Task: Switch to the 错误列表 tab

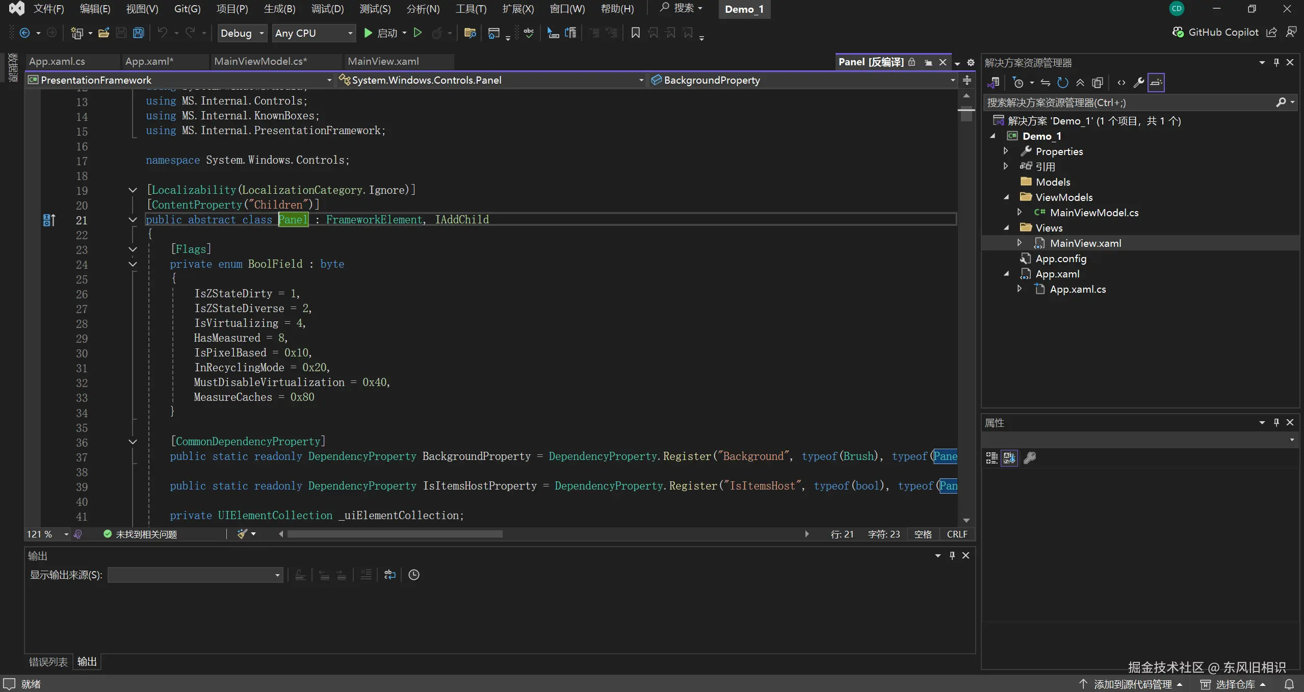Action: (x=48, y=661)
